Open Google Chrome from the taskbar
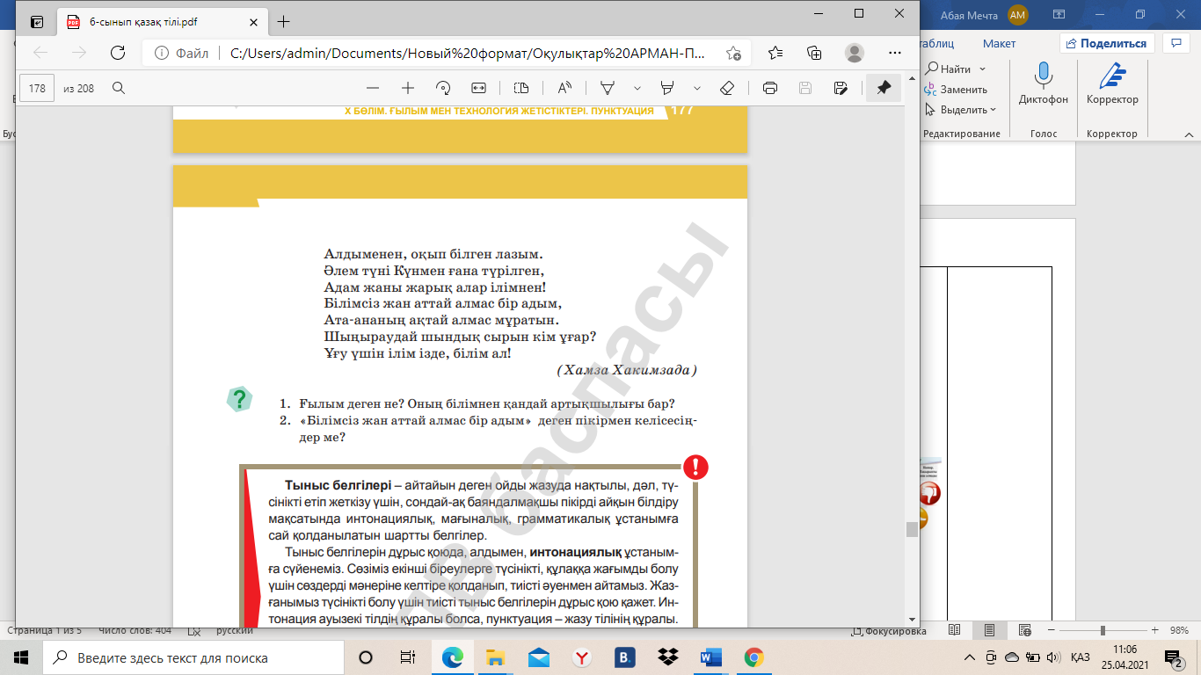 [753, 657]
